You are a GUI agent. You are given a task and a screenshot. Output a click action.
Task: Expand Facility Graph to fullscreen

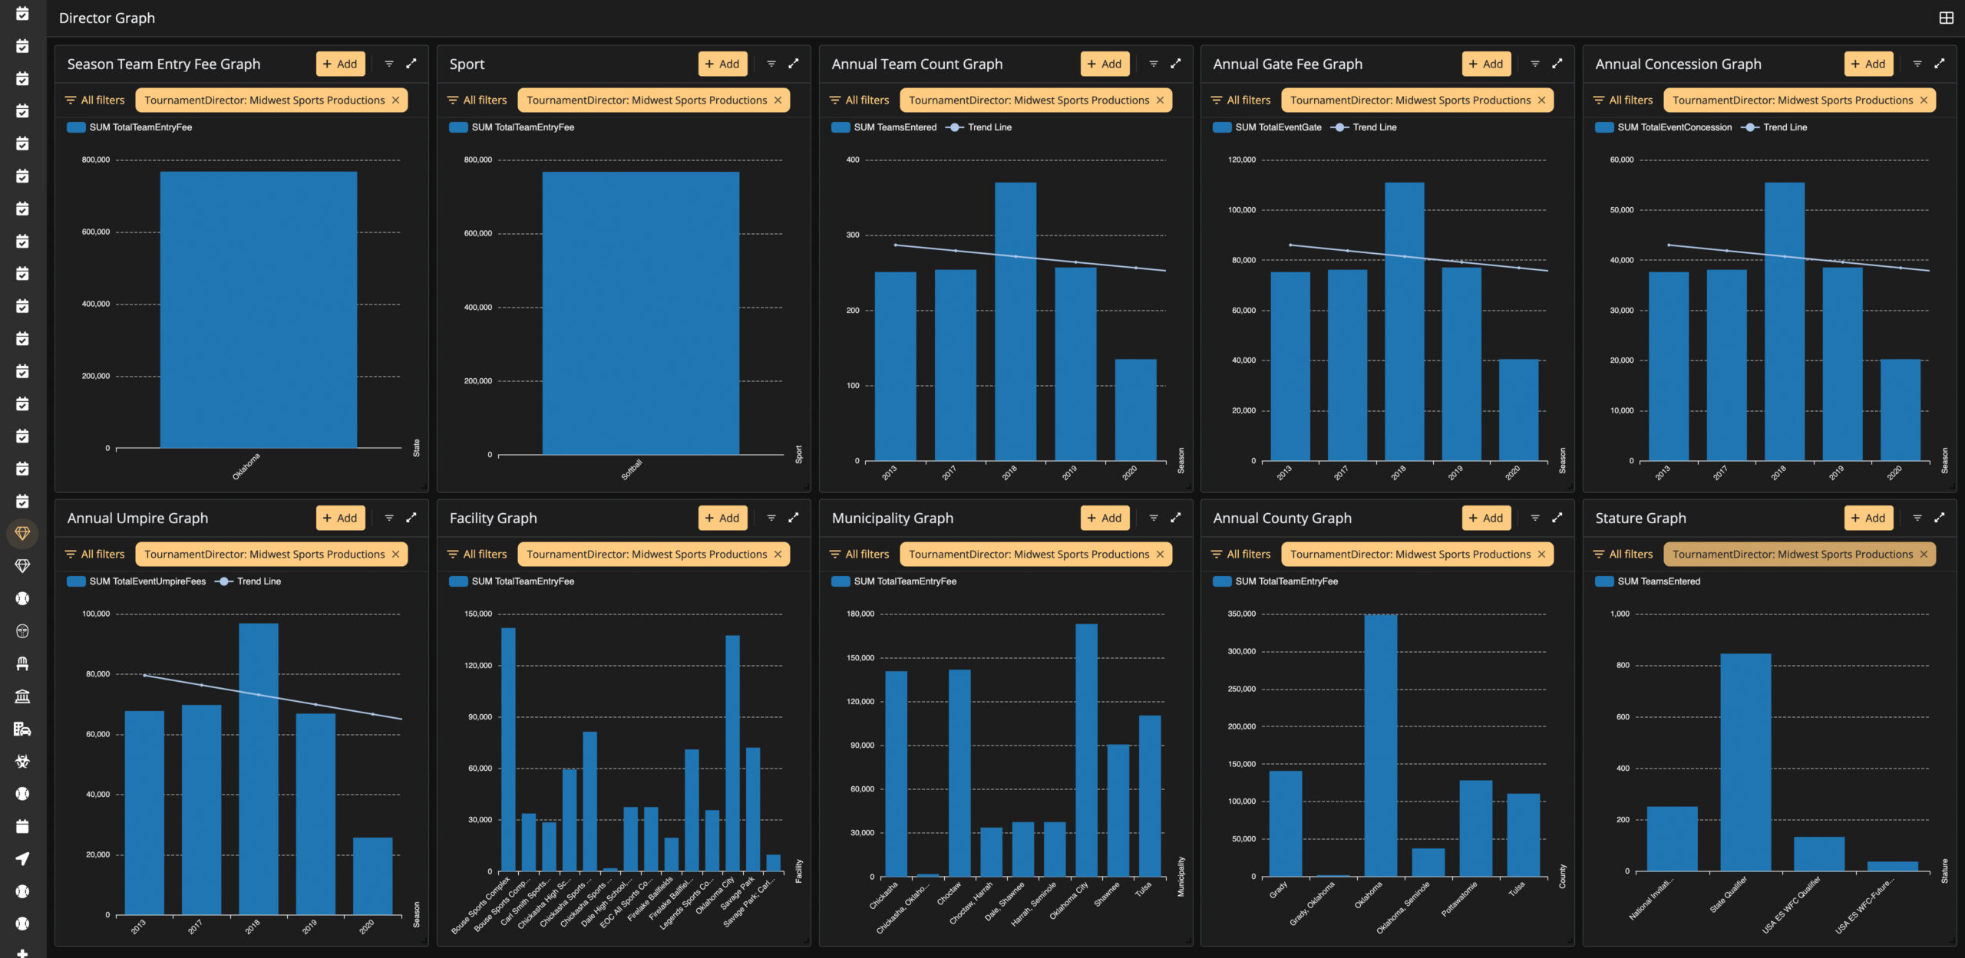[x=794, y=518]
